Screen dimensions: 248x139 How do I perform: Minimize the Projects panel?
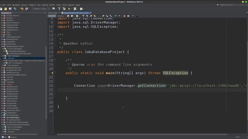pyautogui.click(x=45, y=13)
